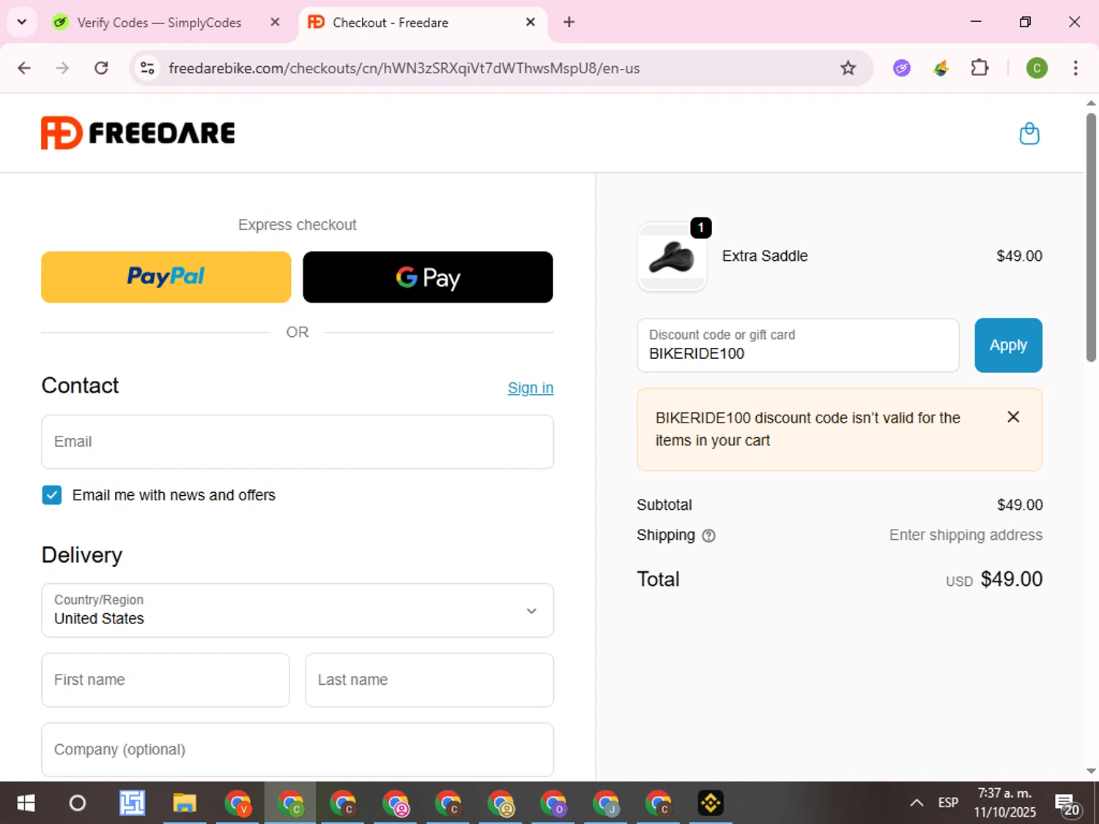The image size is (1099, 824).
Task: Open the tab search dropdown arrow
Action: click(21, 22)
